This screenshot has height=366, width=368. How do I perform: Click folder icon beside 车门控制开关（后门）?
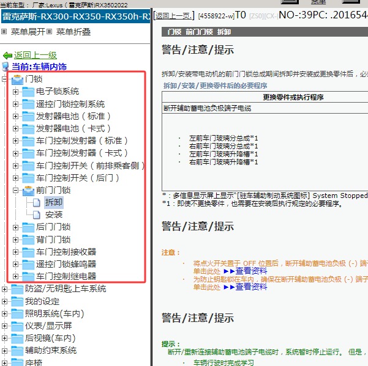(28, 178)
